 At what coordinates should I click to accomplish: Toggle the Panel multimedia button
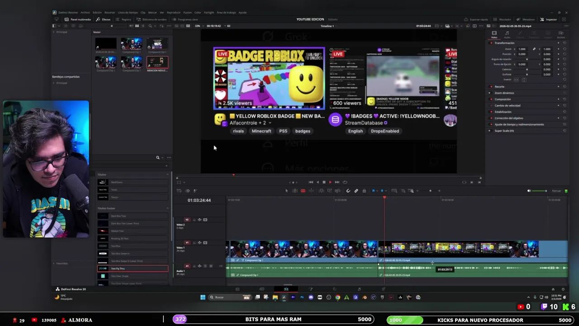[x=78, y=19]
